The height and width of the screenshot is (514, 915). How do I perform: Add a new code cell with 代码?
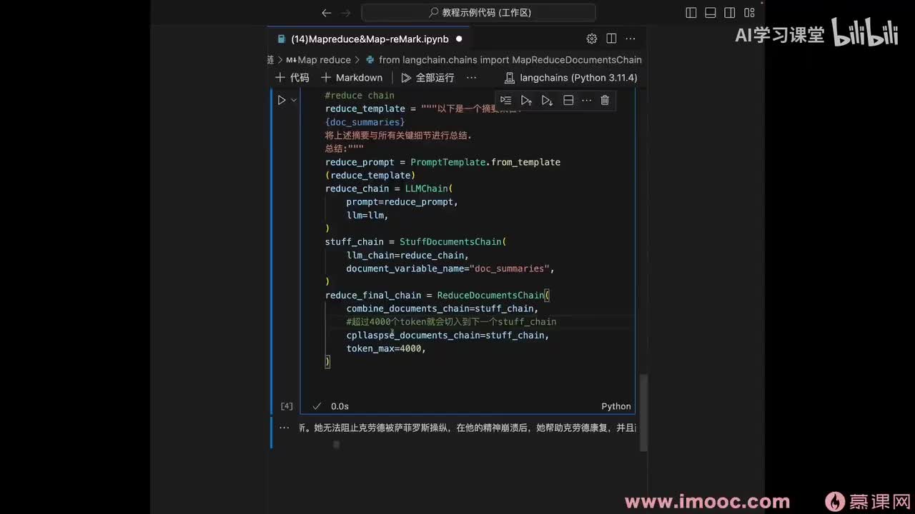(x=292, y=77)
